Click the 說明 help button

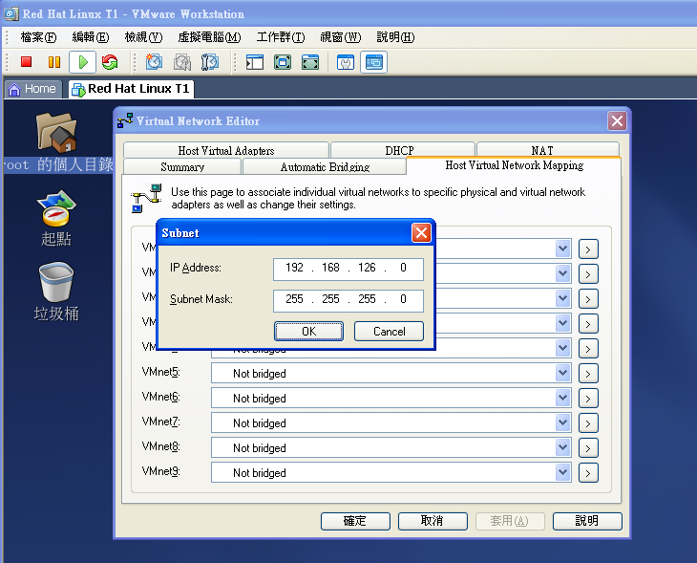587,521
